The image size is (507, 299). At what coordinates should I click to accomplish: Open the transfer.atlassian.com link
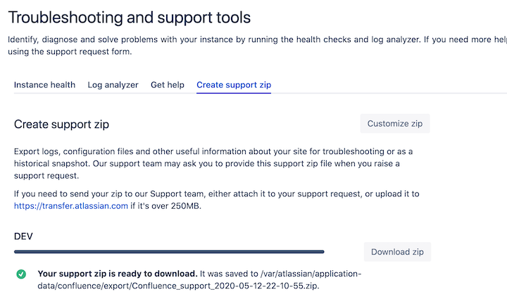pos(71,206)
